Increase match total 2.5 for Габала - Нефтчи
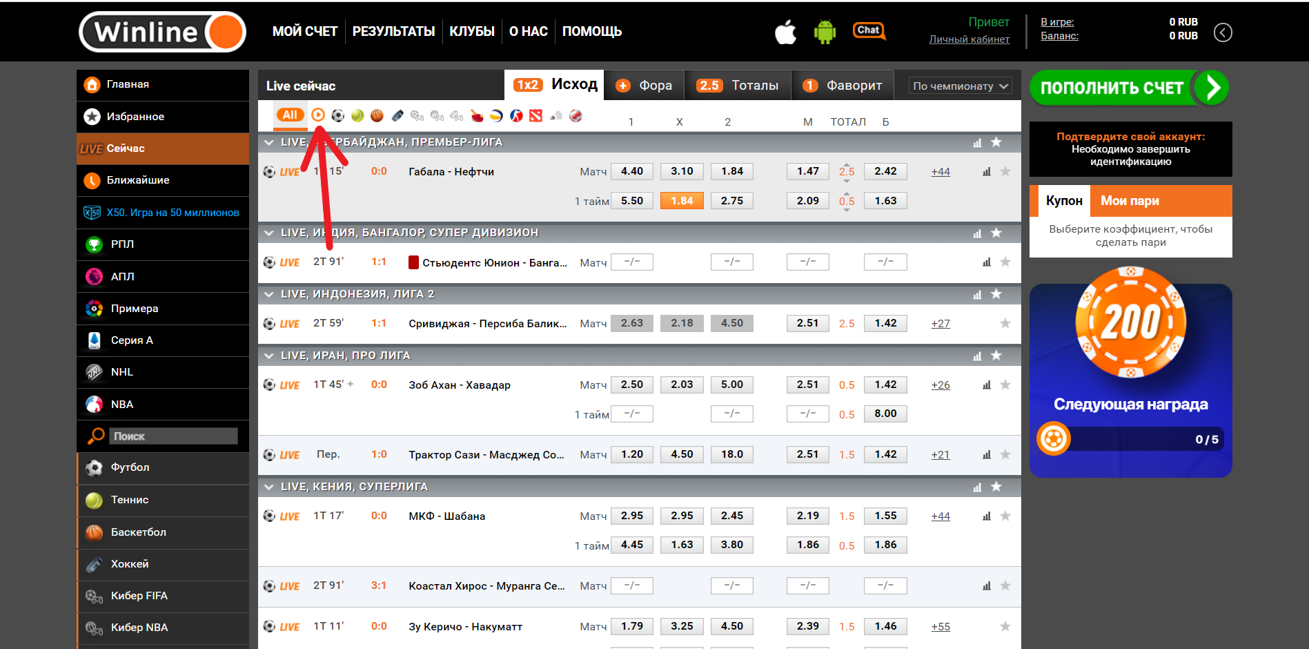 847,164
